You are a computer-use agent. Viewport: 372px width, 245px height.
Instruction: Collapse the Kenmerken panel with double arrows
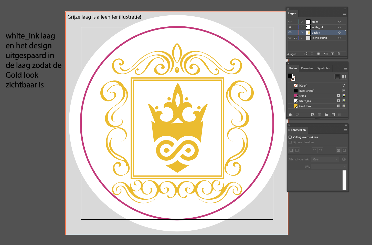point(346,125)
